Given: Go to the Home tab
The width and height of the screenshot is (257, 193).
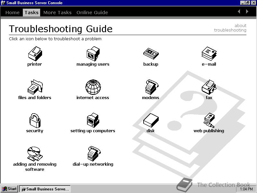Looking at the screenshot, I should [13, 13].
